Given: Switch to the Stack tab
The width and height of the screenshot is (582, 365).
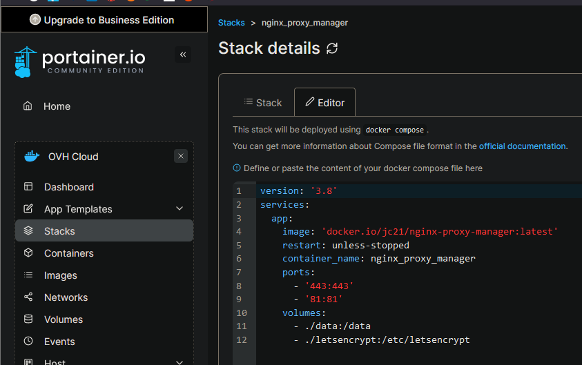Looking at the screenshot, I should coord(262,103).
